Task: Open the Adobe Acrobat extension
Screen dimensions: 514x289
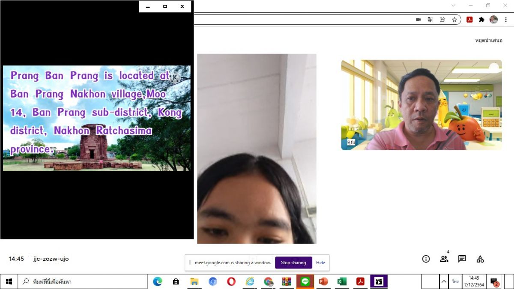Action: click(x=469, y=20)
